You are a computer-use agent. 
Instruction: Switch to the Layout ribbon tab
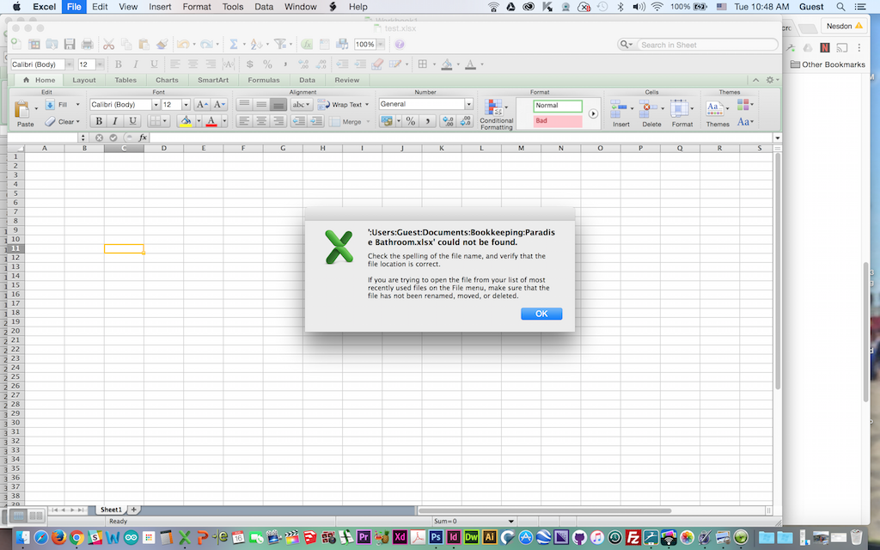(84, 80)
